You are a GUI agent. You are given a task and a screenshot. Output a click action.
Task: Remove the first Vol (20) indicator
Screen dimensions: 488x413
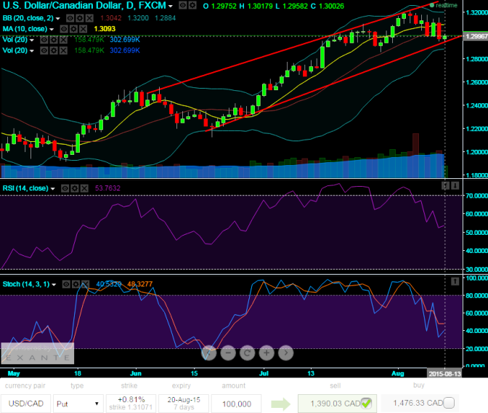[x=63, y=39]
